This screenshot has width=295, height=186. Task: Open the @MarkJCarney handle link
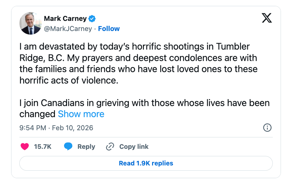(x=68, y=29)
